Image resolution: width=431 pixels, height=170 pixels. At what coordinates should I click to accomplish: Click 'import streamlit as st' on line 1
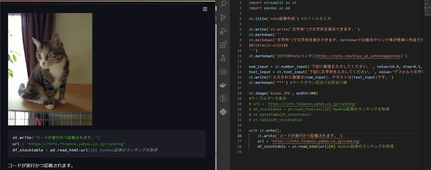(272, 3)
